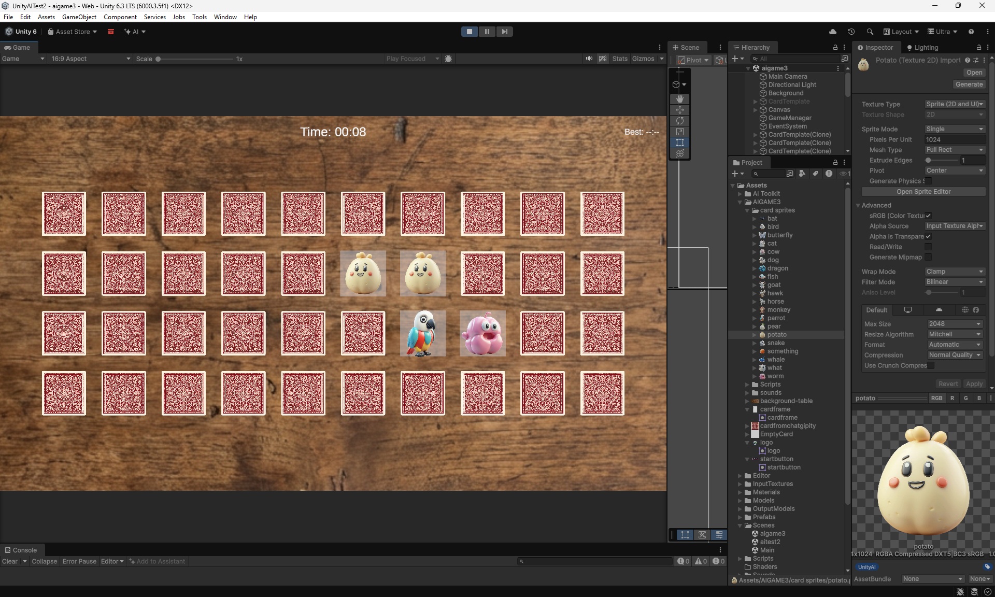Expand the Canvas object in Hierarchy
Viewport: 995px width, 597px height.
point(755,110)
